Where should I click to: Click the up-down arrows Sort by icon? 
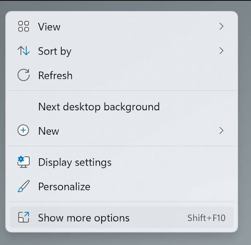[x=24, y=51]
